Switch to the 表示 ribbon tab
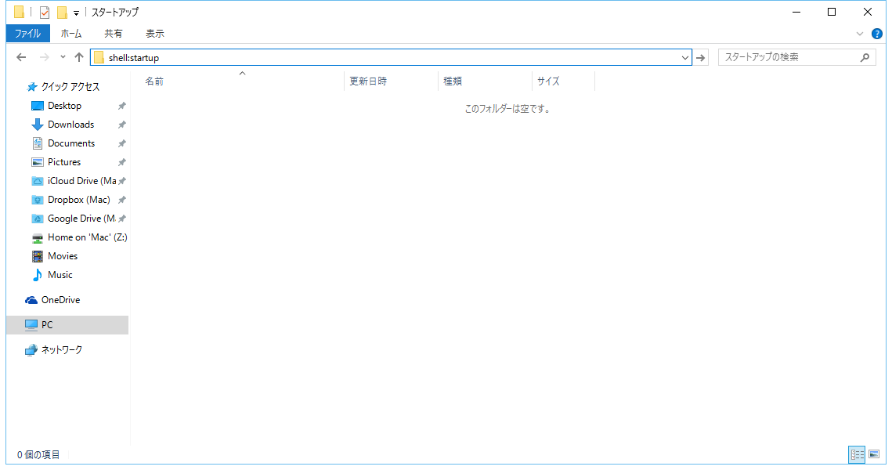The image size is (892, 470). tap(155, 34)
